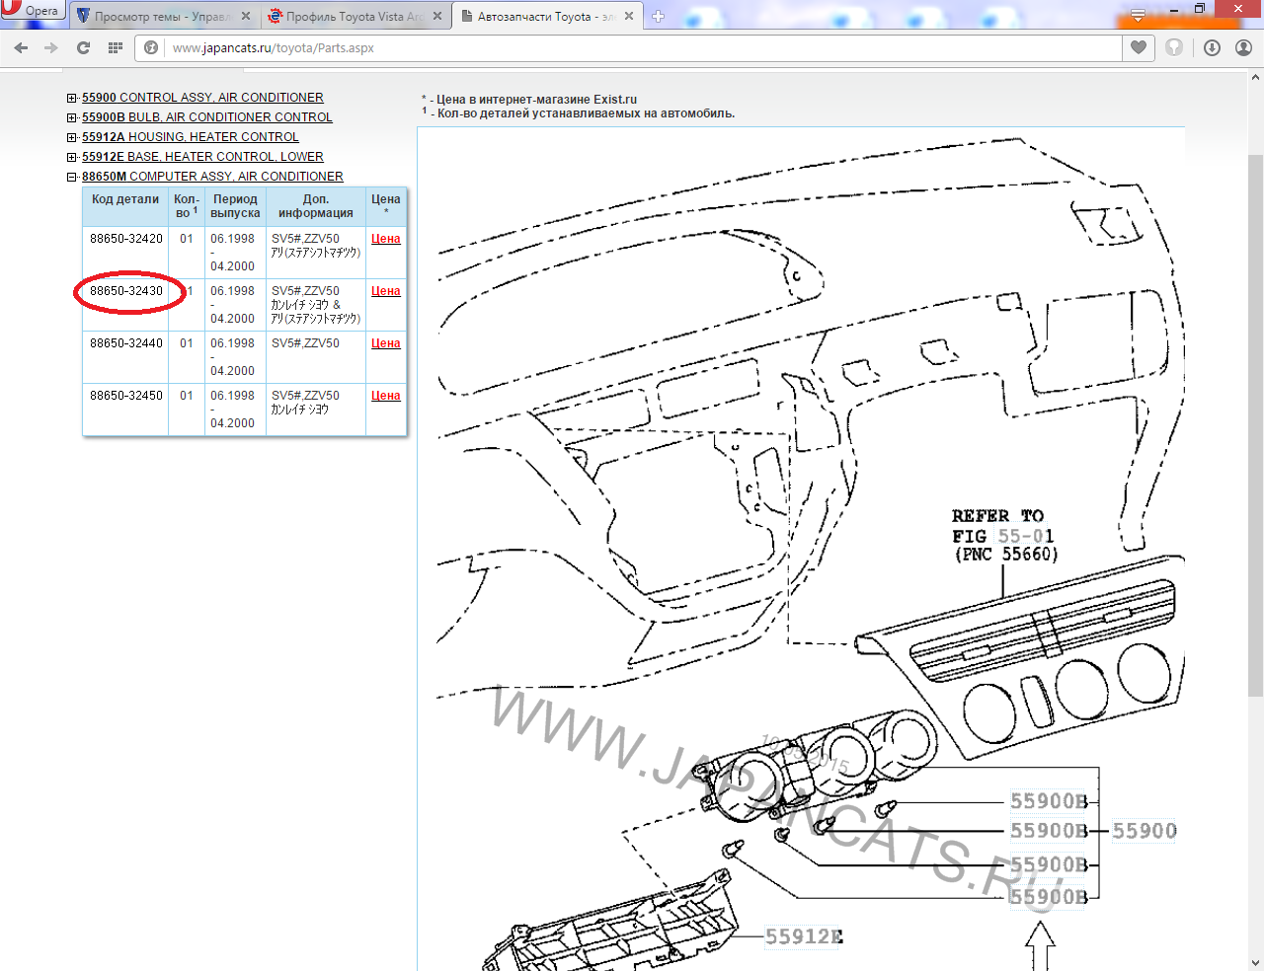The height and width of the screenshot is (971, 1264).
Task: Expand the 55912A HOUSING, HEATER CONTROL node
Action: tap(72, 137)
